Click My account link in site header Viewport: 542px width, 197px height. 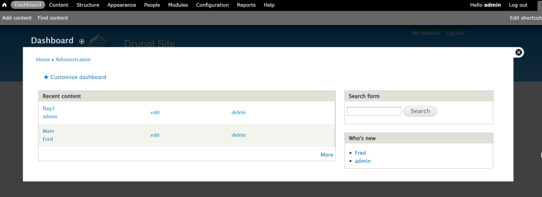[x=426, y=33]
